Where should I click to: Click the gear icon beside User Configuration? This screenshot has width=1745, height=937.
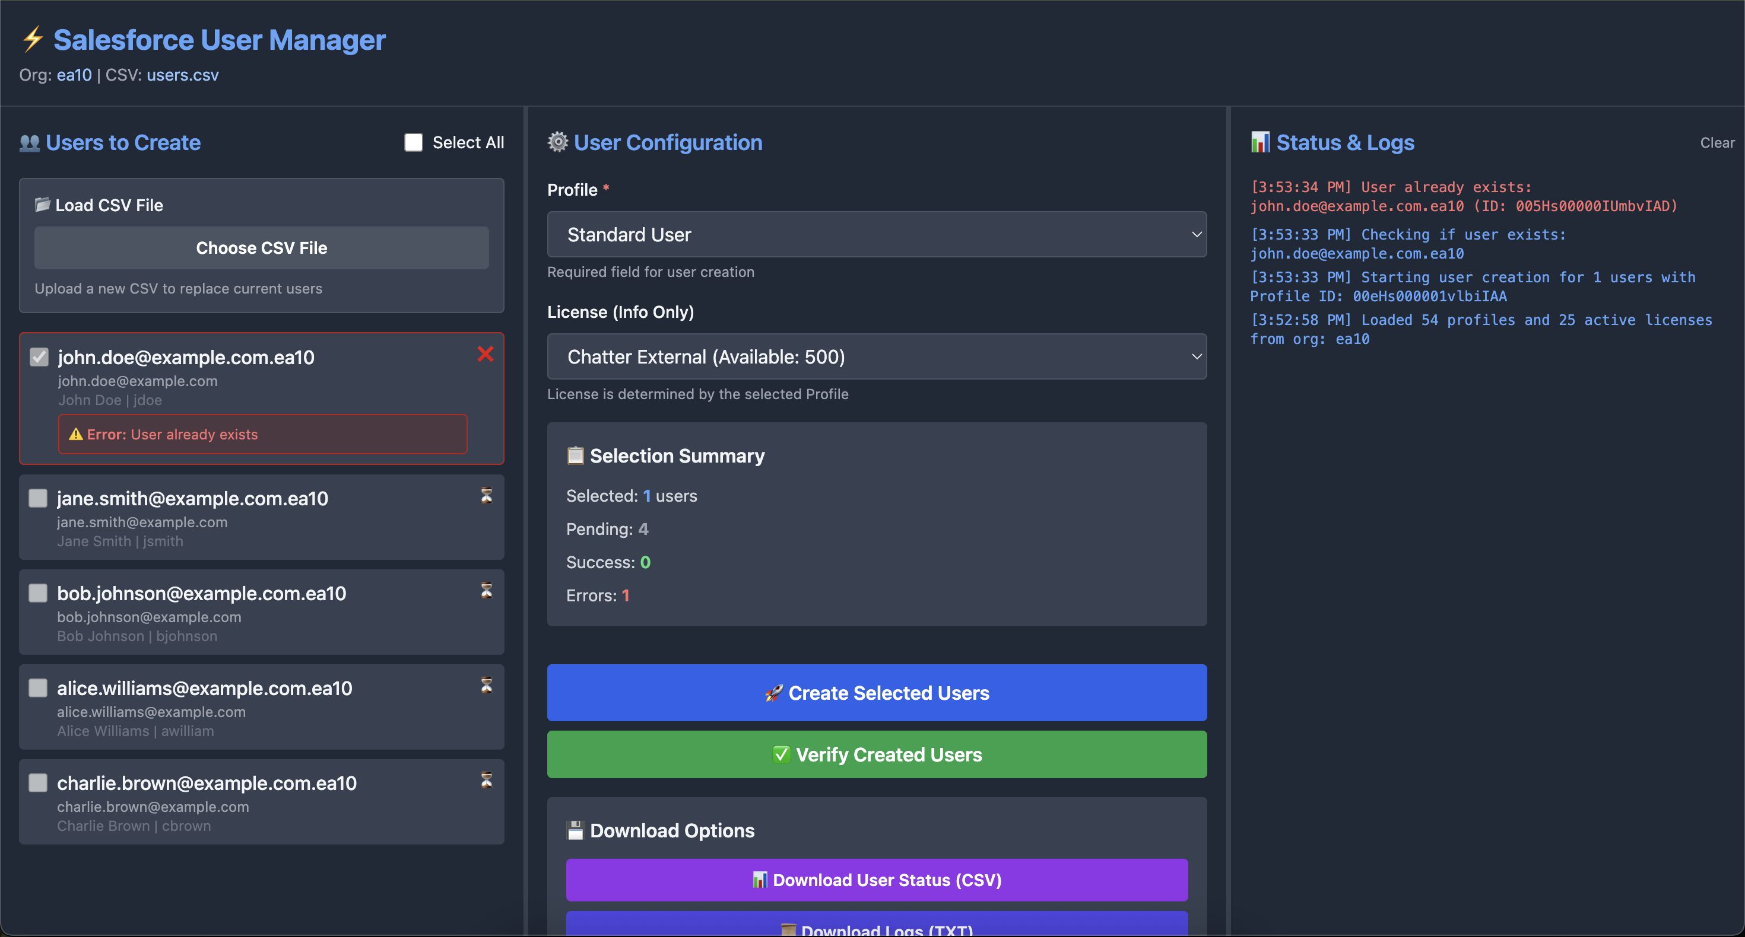point(557,142)
